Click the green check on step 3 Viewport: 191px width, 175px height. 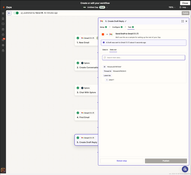[78, 88]
